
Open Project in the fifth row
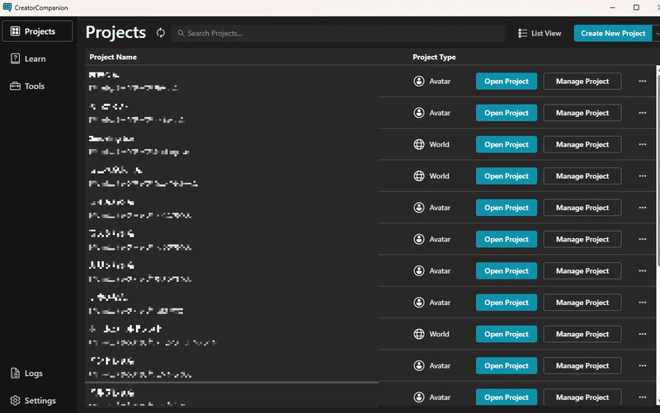tap(507, 208)
